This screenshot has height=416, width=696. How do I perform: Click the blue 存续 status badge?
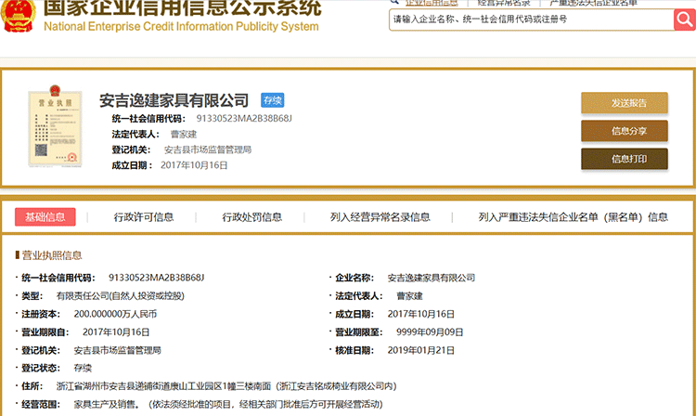(273, 100)
